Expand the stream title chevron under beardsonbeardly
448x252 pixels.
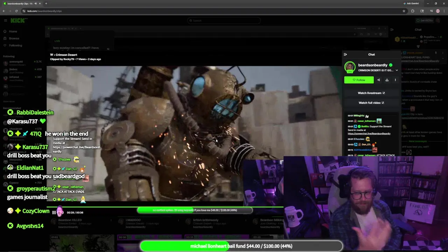(x=397, y=70)
